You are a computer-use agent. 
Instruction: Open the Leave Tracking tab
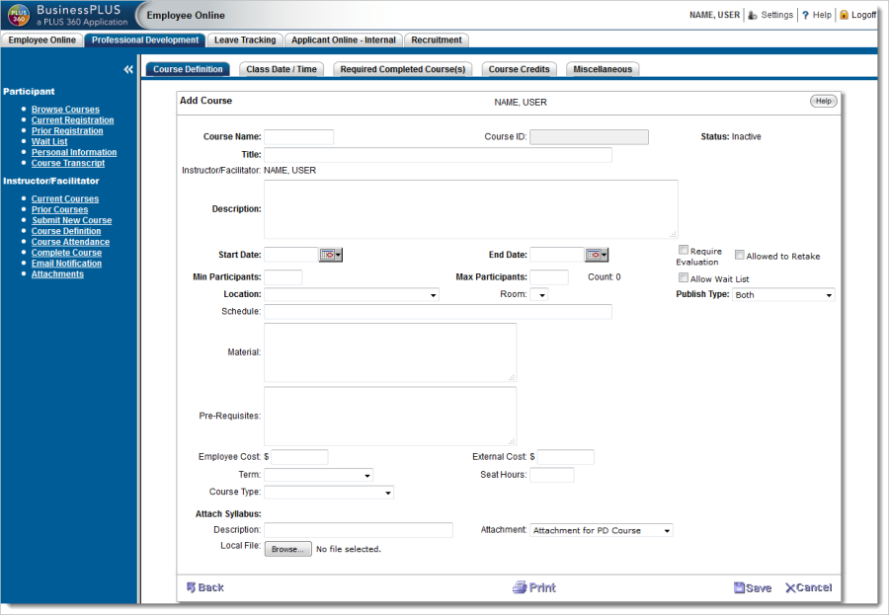245,40
